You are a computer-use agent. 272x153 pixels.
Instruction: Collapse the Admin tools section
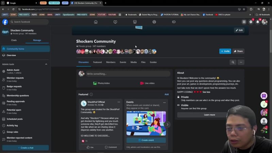point(46,64)
